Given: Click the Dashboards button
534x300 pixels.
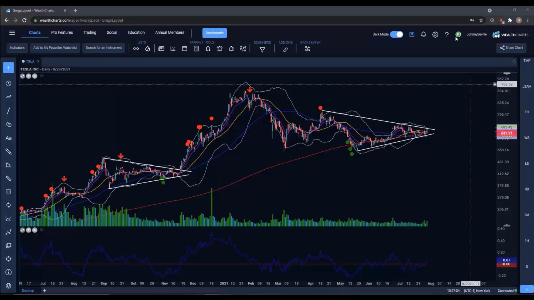Looking at the screenshot, I should (x=214, y=33).
